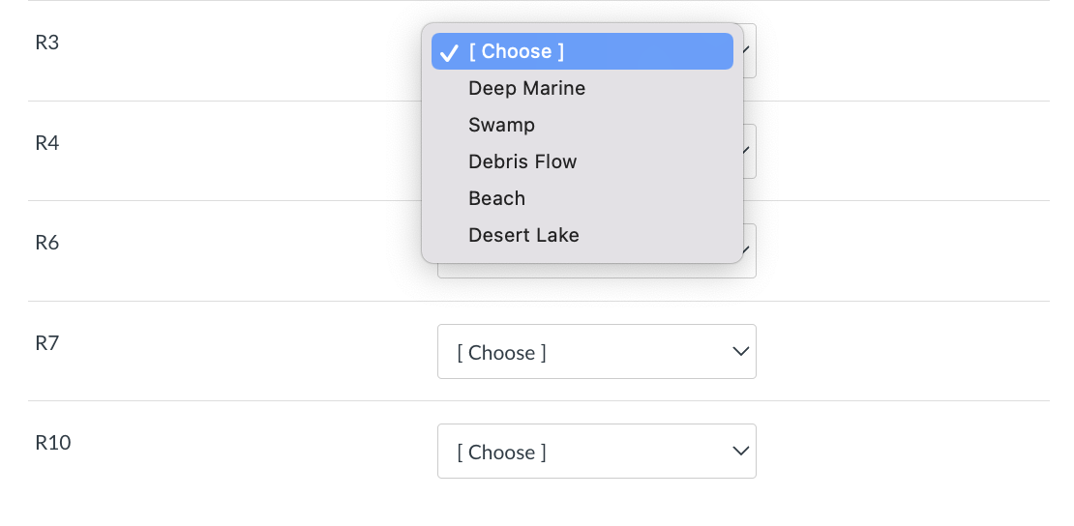1074x526 pixels.
Task: Click the R10 row label
Action: pyautogui.click(x=53, y=443)
